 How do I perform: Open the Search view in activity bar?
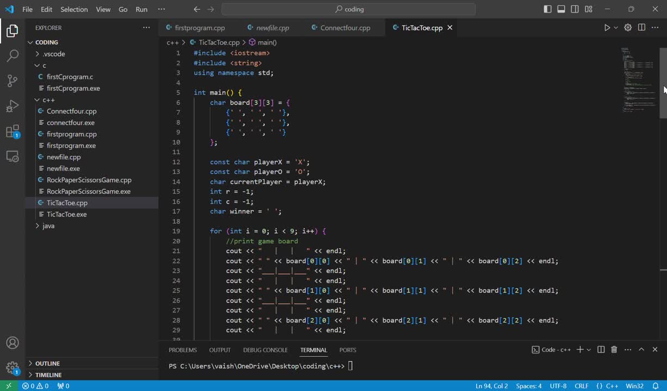pyautogui.click(x=12, y=55)
